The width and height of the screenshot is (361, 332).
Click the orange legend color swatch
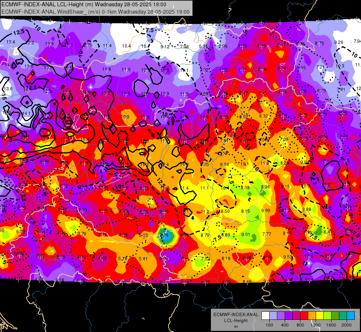tap(312, 316)
